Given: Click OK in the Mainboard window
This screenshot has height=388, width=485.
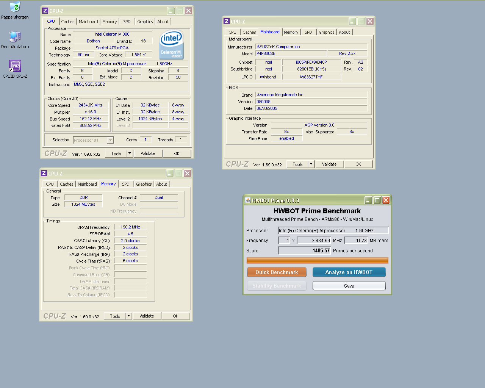Looking at the screenshot, I should point(358,164).
